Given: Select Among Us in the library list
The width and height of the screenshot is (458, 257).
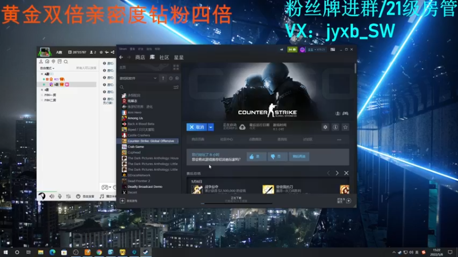Looking at the screenshot, I should pos(135,118).
